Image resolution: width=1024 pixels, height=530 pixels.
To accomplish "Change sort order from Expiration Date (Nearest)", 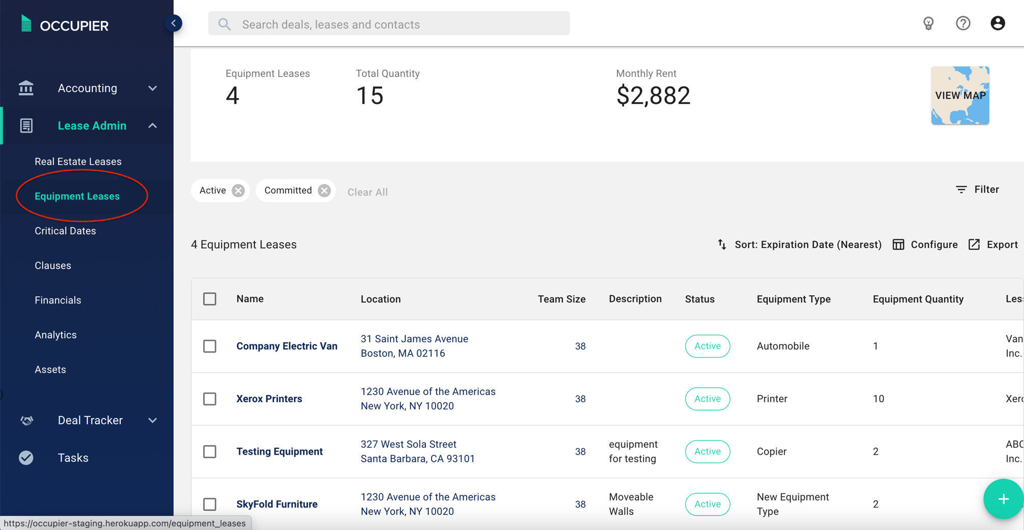I will (x=799, y=244).
